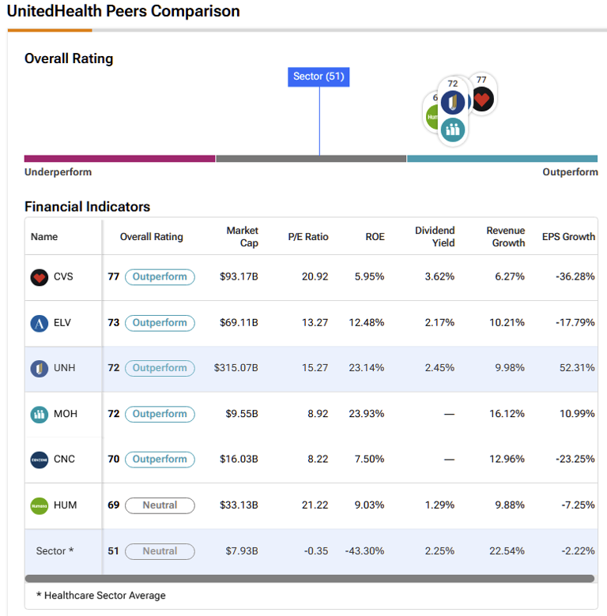607x616 pixels.
Task: Click the horizontal scrollbar below the table
Action: coord(309,578)
